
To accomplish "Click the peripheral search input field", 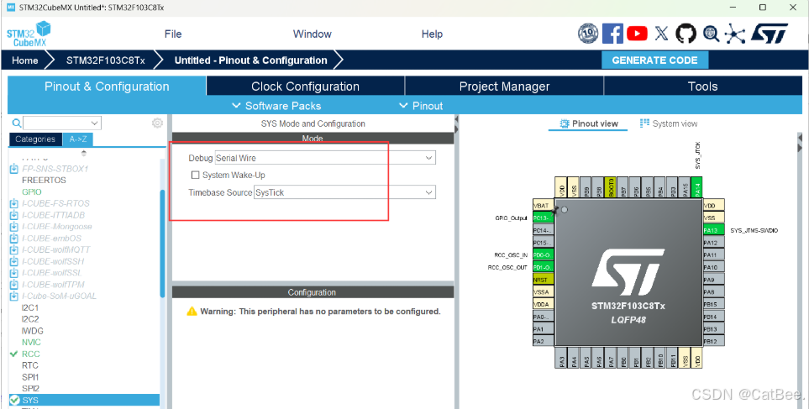I will coord(56,123).
